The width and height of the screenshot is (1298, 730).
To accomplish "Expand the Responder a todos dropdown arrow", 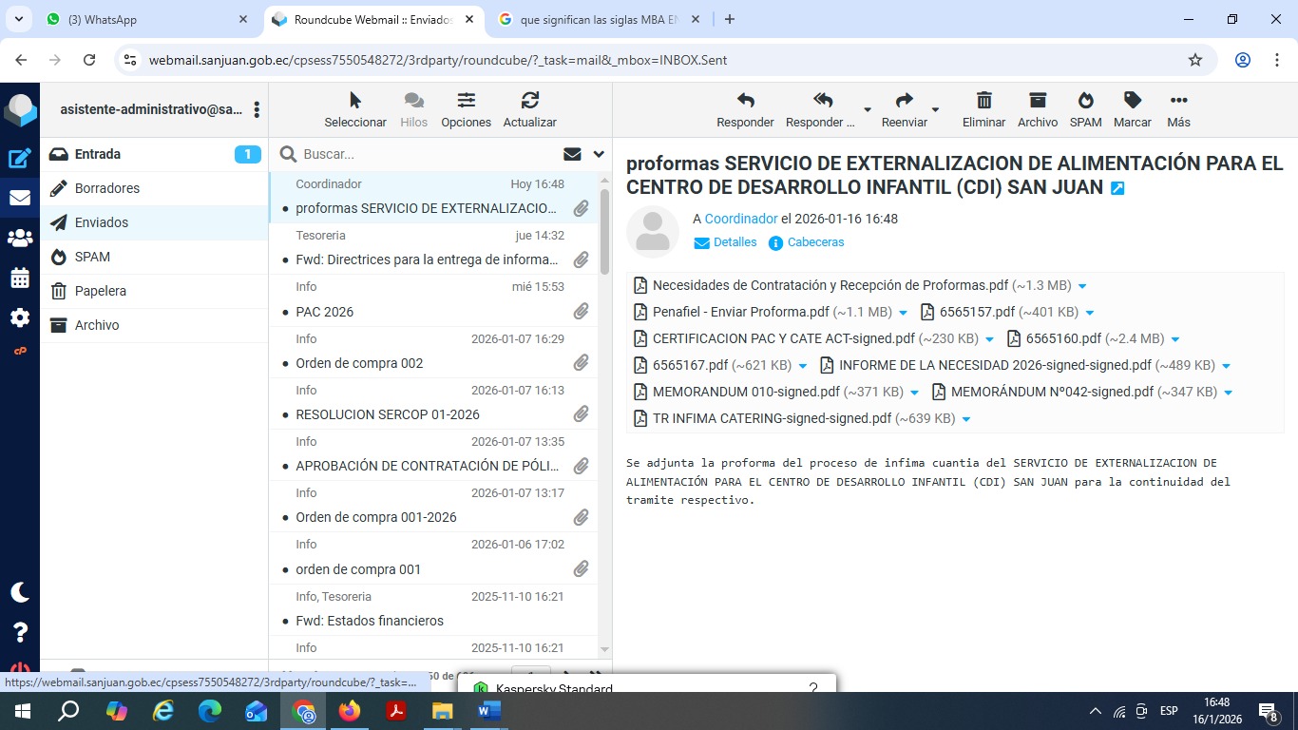I will (x=867, y=110).
